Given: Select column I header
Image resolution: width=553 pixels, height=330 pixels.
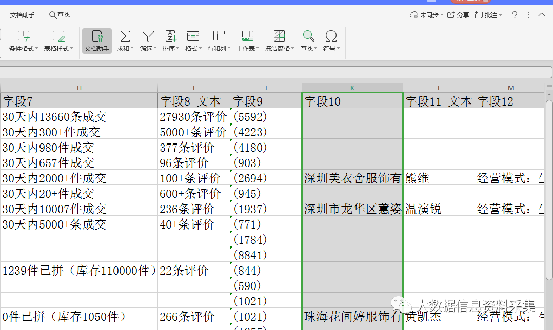Looking at the screenshot, I should [193, 88].
